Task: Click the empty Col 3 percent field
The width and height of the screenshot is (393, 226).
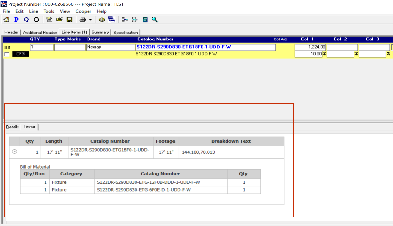Action: (x=372, y=54)
